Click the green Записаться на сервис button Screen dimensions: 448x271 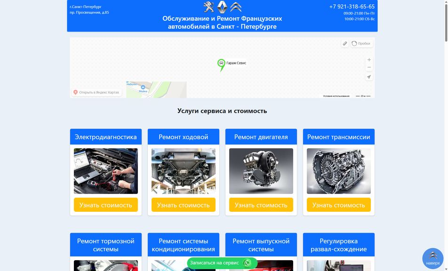pos(222,263)
